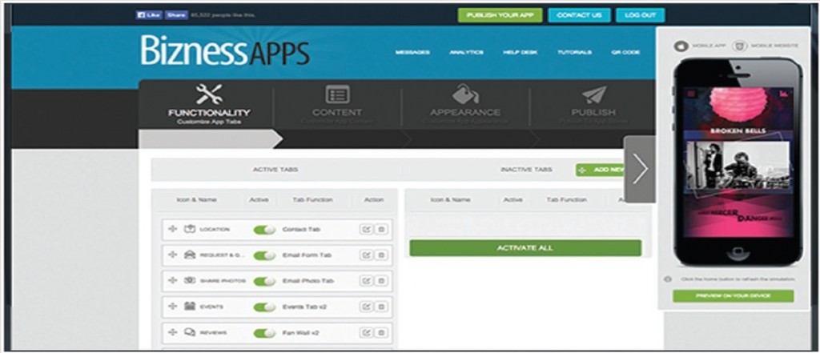Click the Facebook Share button
Image resolution: width=820 pixels, height=353 pixels.
(x=176, y=15)
